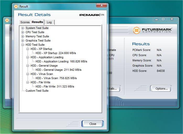Collapse the HDD - File Write node
The height and width of the screenshot is (134, 183).
pos(27,83)
